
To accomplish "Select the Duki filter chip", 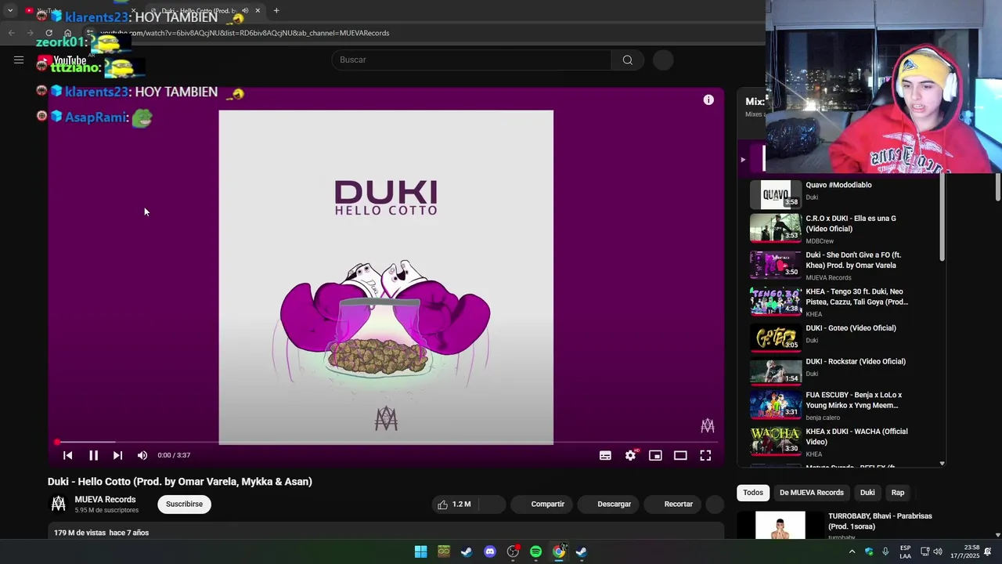I will (x=867, y=493).
